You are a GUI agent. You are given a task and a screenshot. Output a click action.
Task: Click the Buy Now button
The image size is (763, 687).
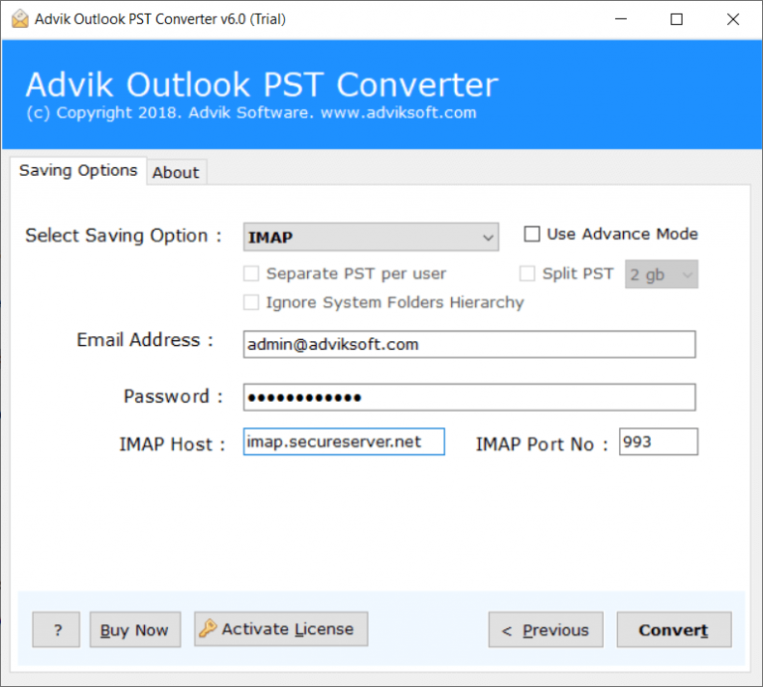135,629
